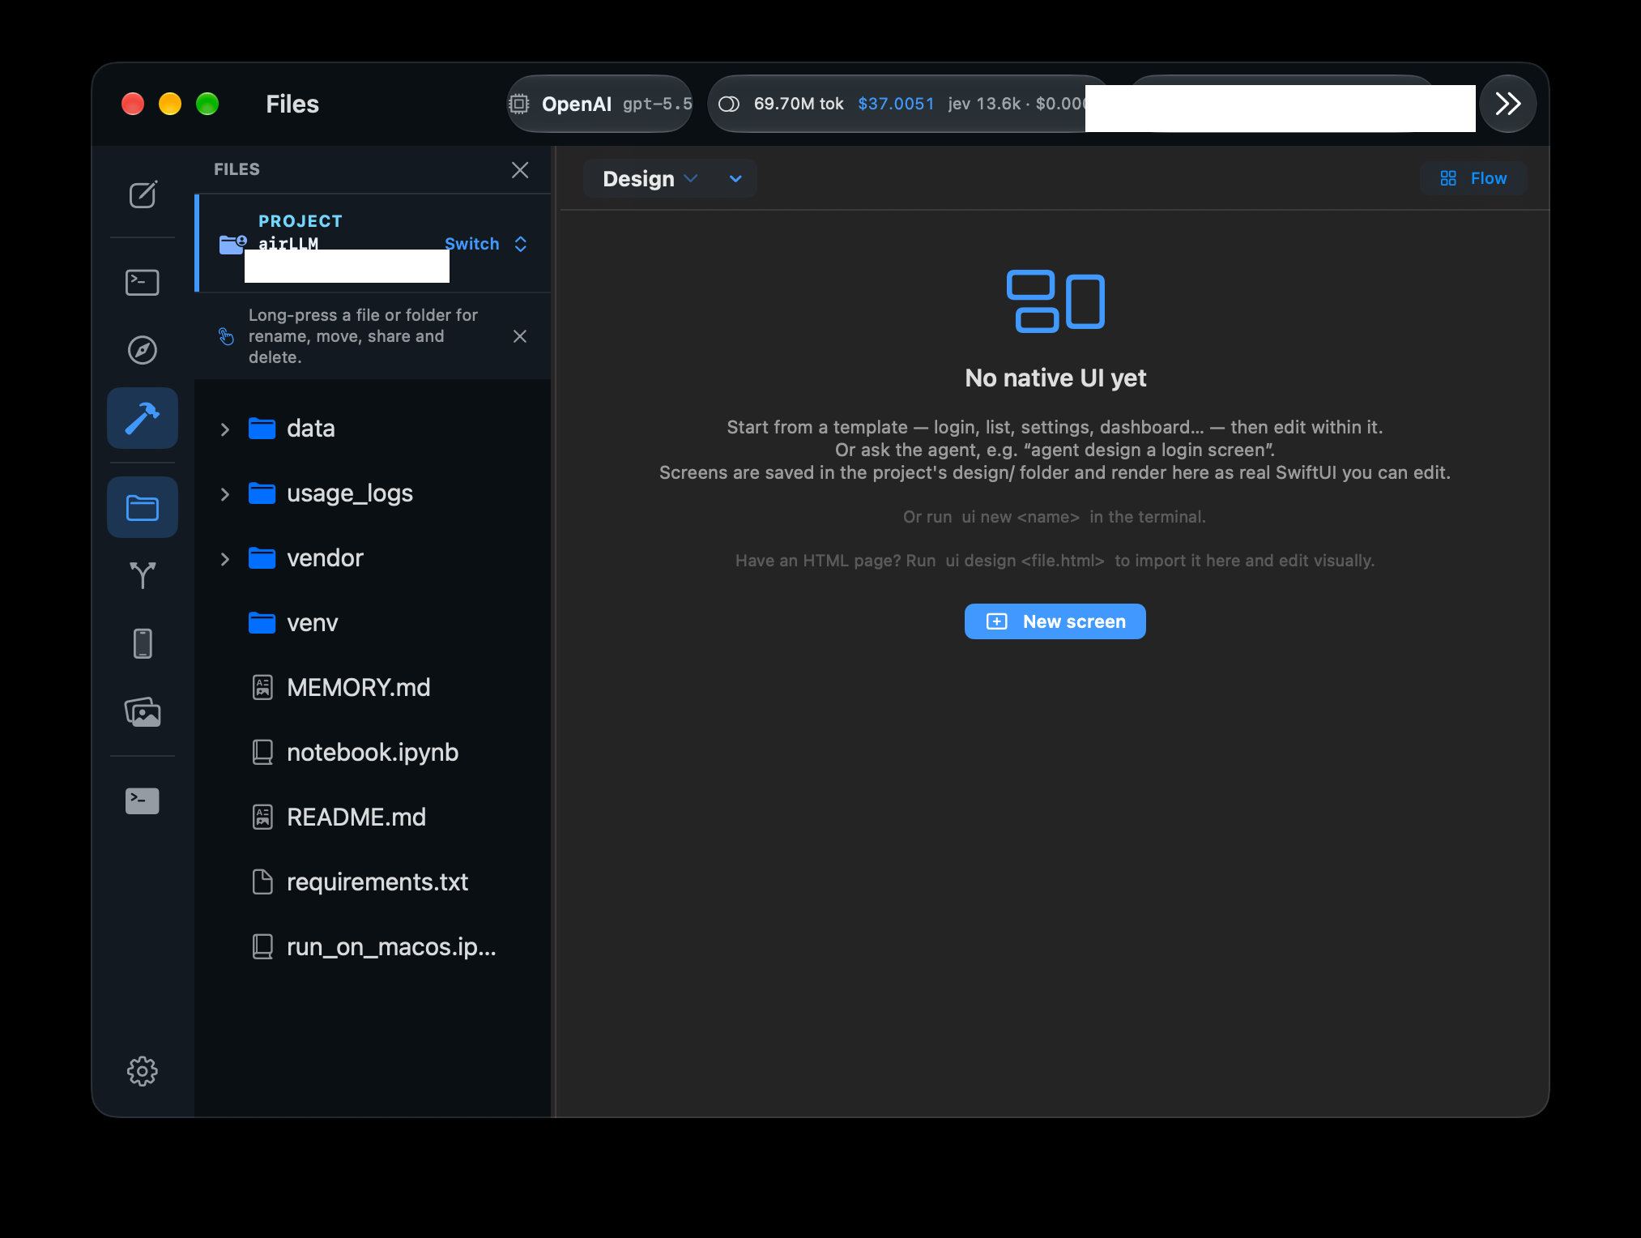Open the filled terminal icon
1641x1238 pixels.
[143, 800]
